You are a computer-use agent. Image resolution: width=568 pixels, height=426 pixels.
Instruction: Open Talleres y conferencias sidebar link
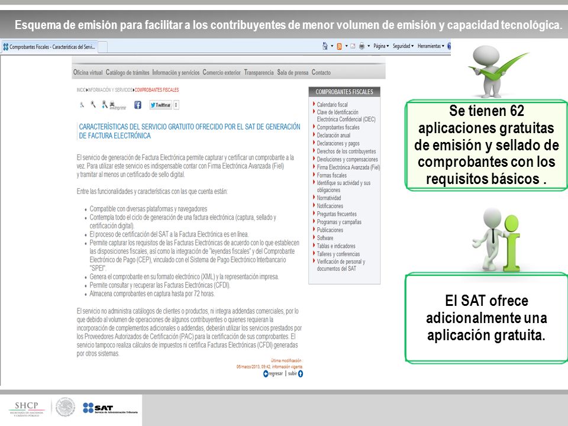point(338,254)
